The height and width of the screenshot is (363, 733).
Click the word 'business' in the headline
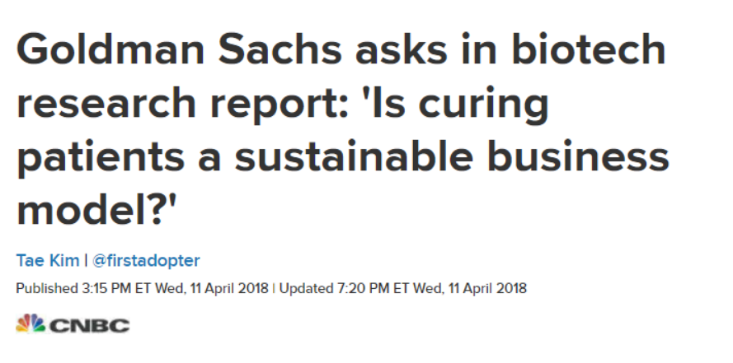[578, 156]
